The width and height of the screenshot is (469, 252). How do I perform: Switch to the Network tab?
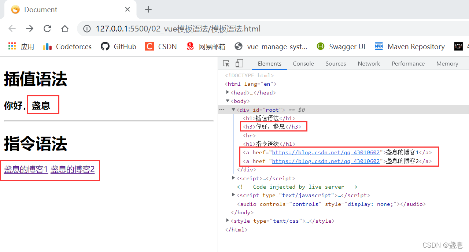(369, 64)
